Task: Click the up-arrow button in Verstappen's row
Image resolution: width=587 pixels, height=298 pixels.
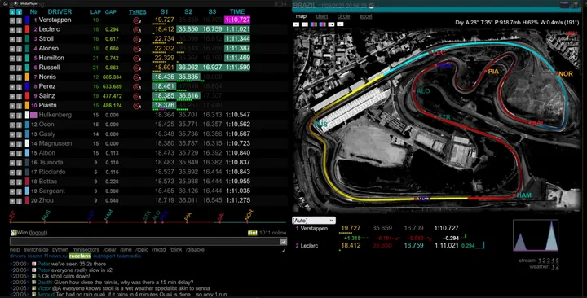Action: (12, 20)
